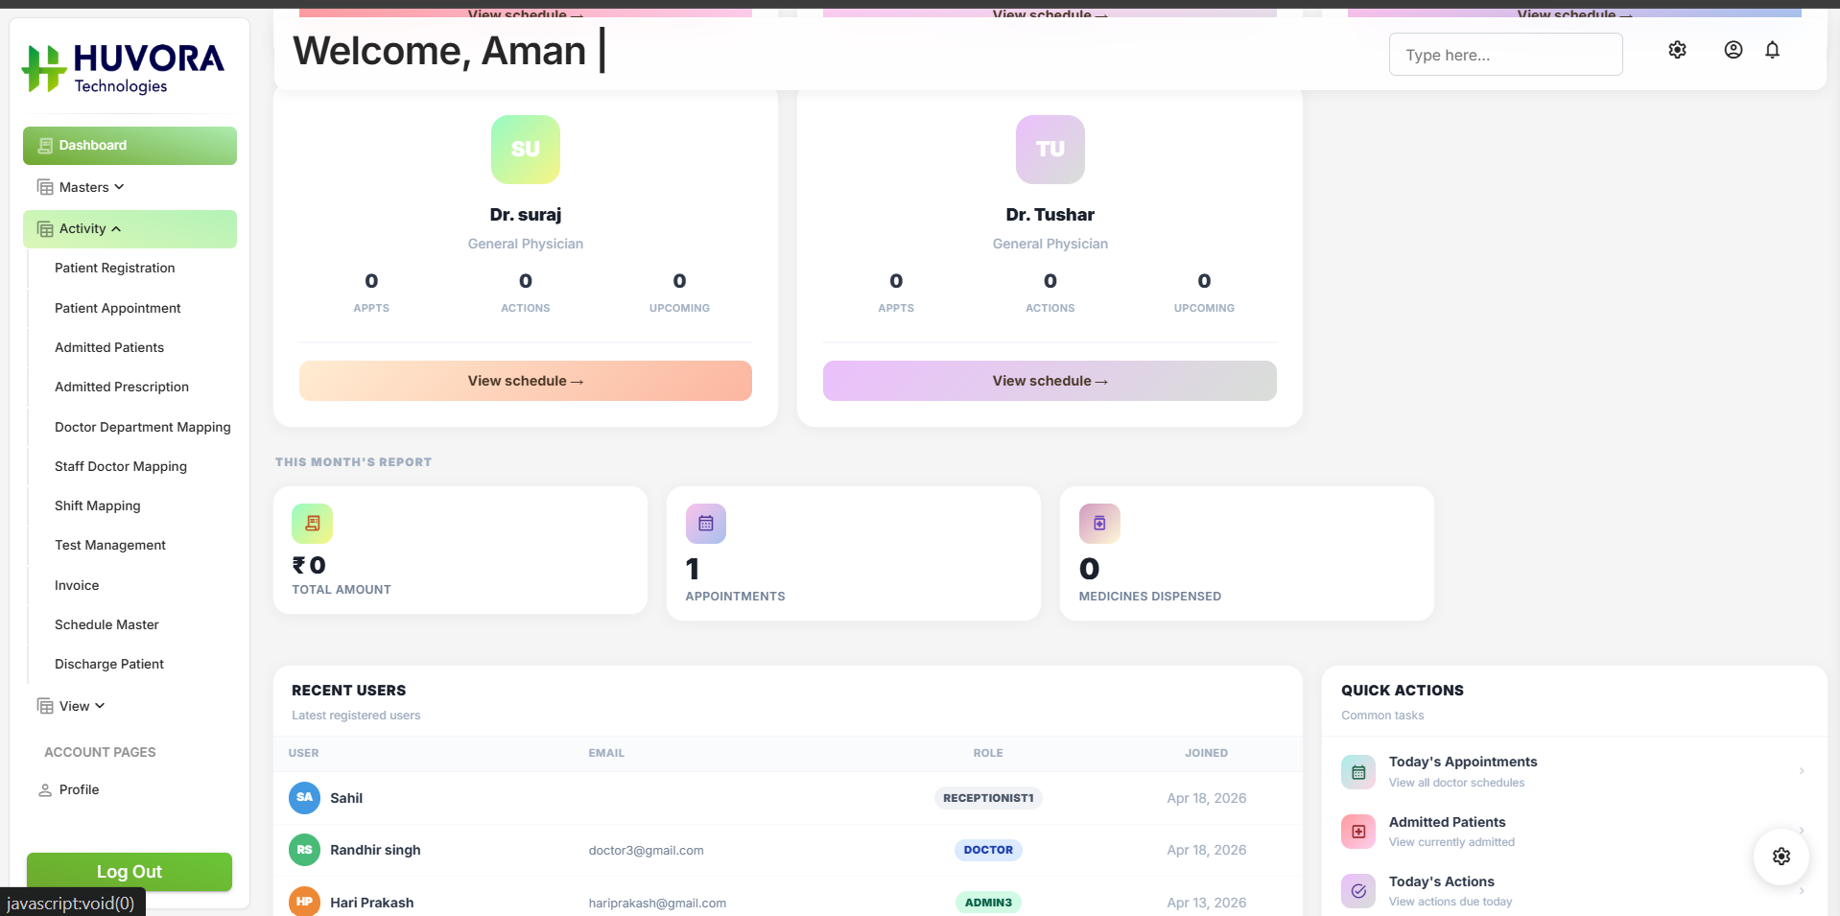Click the Appointments count of 1
1840x916 pixels.
(x=693, y=570)
